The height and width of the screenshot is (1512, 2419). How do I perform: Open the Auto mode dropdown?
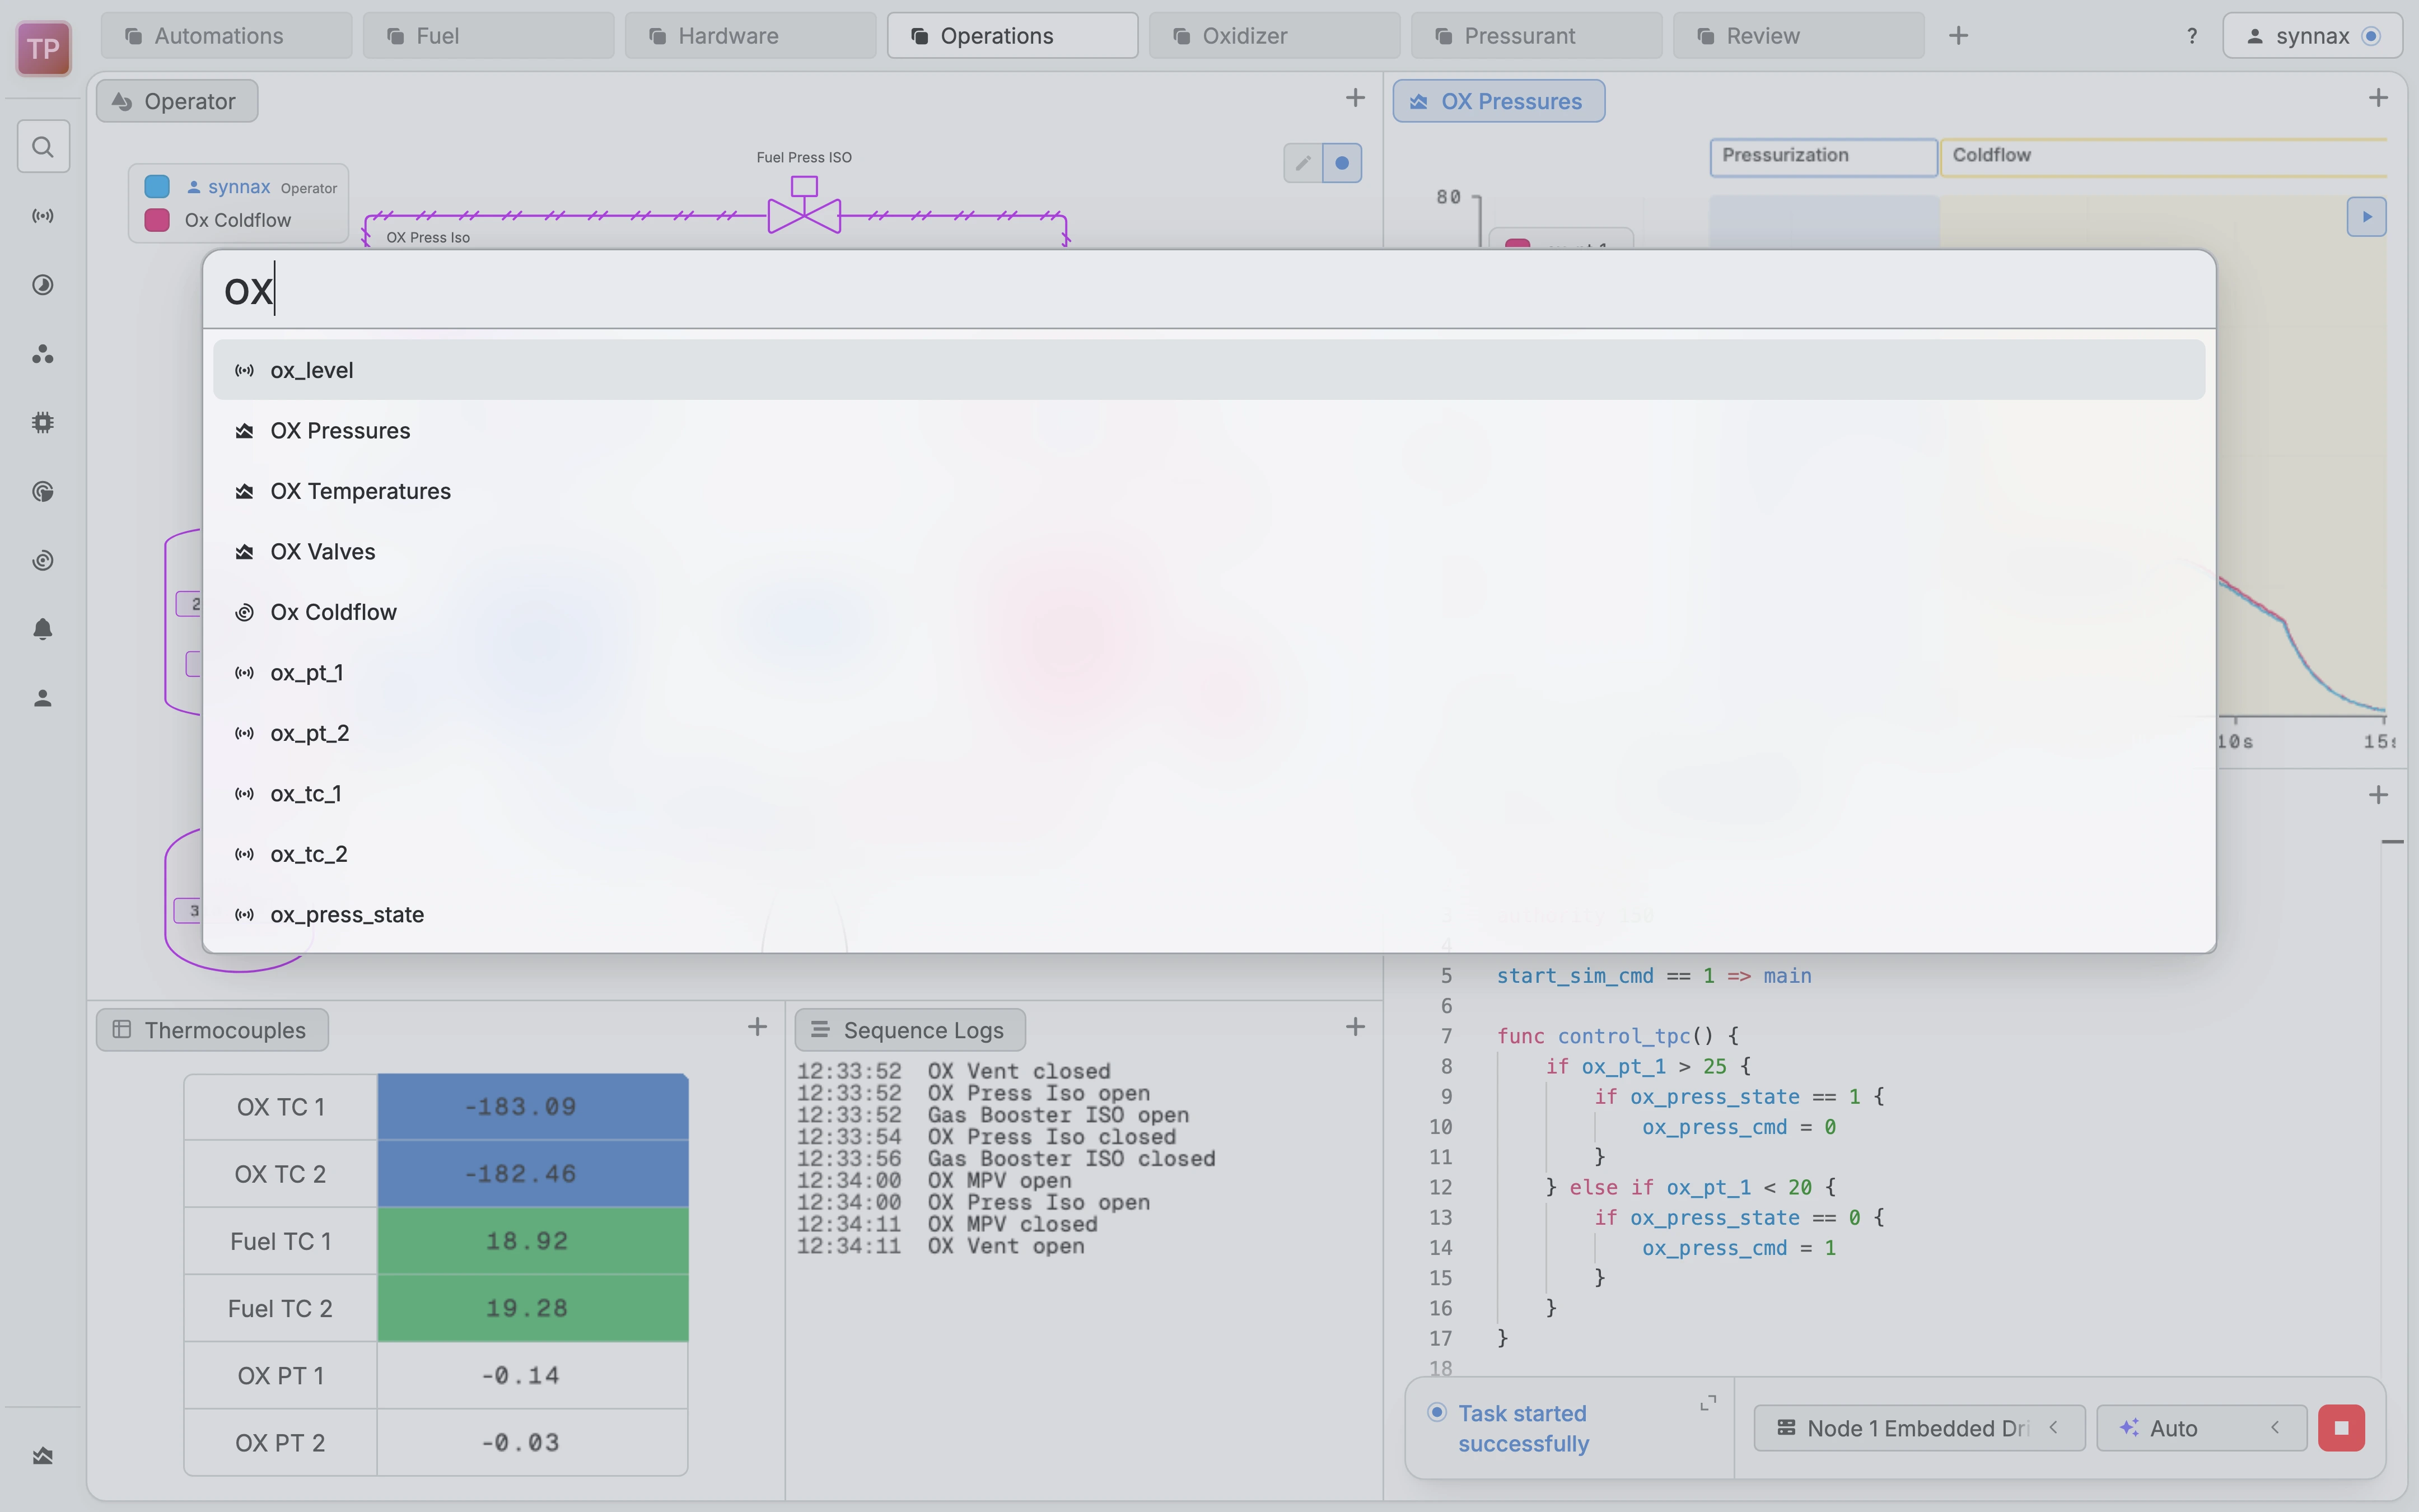pos(2201,1428)
